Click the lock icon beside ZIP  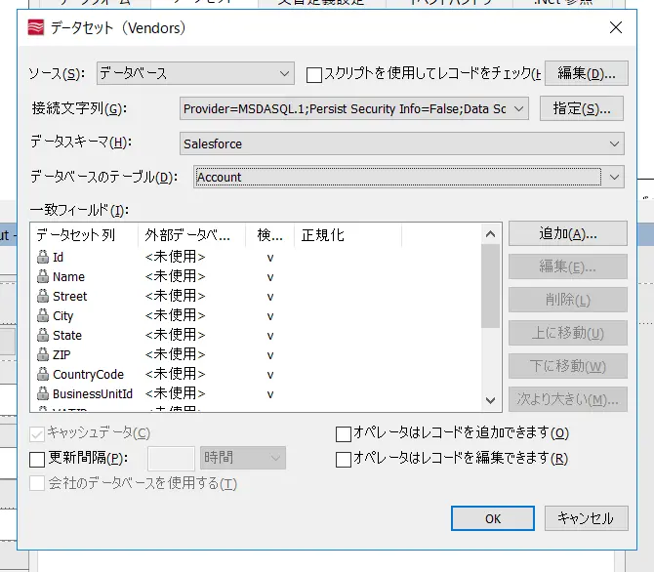43,354
